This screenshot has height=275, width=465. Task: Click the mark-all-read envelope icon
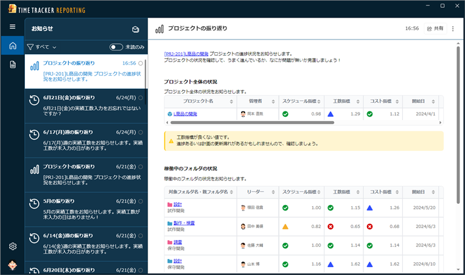(136, 29)
